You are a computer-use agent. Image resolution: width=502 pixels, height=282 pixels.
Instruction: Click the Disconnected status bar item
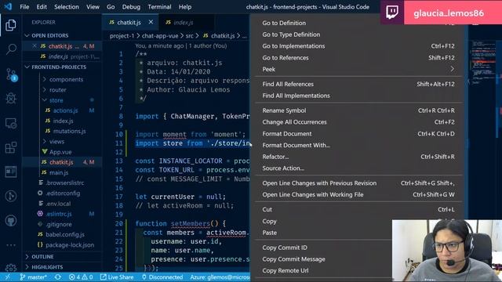pos(162,277)
